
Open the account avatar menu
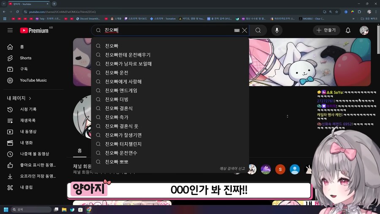[x=364, y=30]
